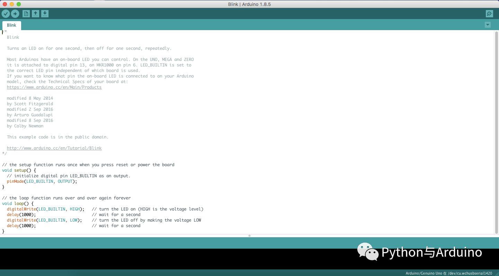Click the 'void setup() {' line
This screenshot has width=499, height=276.
19,170
